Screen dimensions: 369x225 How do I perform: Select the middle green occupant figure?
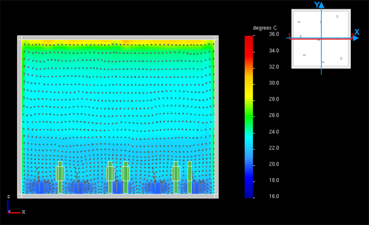coord(125,178)
